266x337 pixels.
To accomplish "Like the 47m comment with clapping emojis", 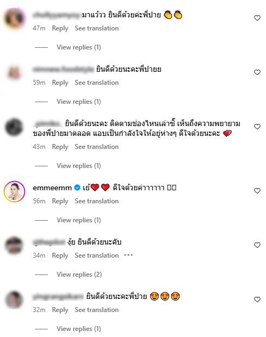I will [257, 18].
